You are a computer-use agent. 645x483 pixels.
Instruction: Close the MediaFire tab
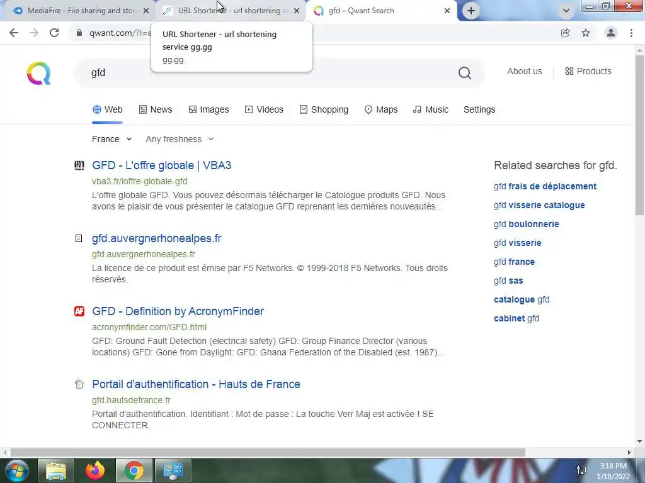pyautogui.click(x=146, y=11)
